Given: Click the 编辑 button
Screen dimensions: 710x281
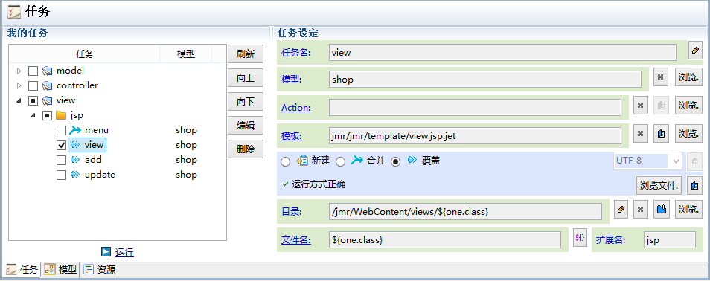Looking at the screenshot, I should tap(246, 126).
